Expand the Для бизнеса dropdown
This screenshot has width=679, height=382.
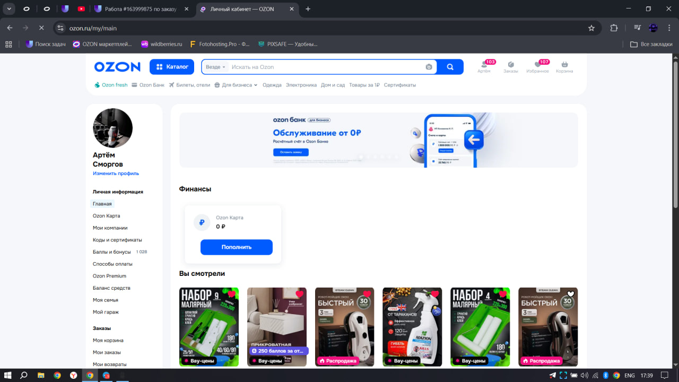(x=236, y=85)
